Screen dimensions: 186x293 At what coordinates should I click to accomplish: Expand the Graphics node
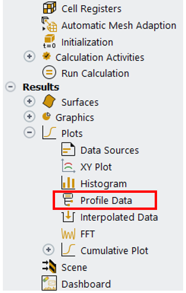[29, 116]
